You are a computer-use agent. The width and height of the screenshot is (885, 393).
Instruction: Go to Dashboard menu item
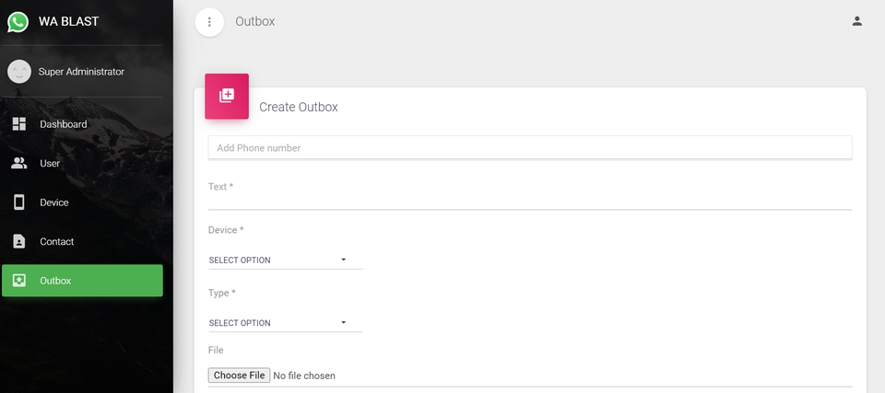click(64, 124)
